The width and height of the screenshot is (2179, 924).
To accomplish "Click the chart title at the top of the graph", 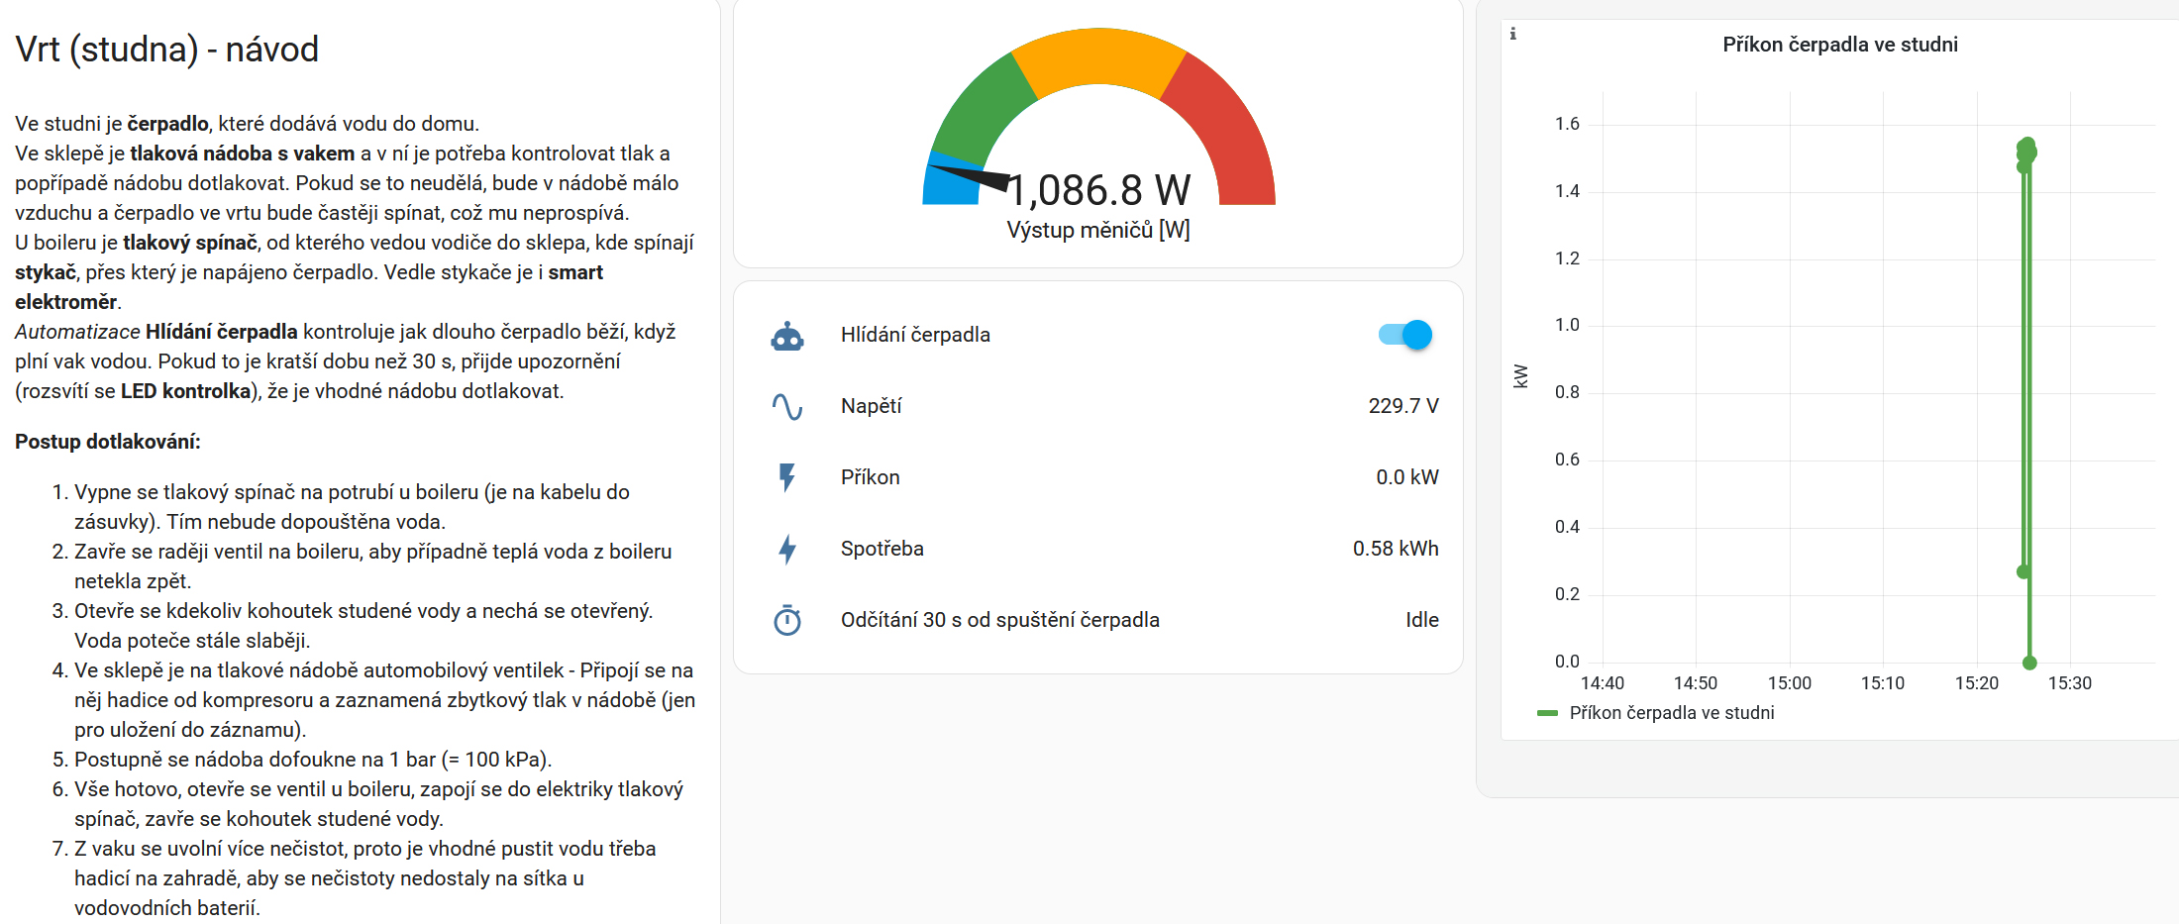I will tap(1839, 45).
